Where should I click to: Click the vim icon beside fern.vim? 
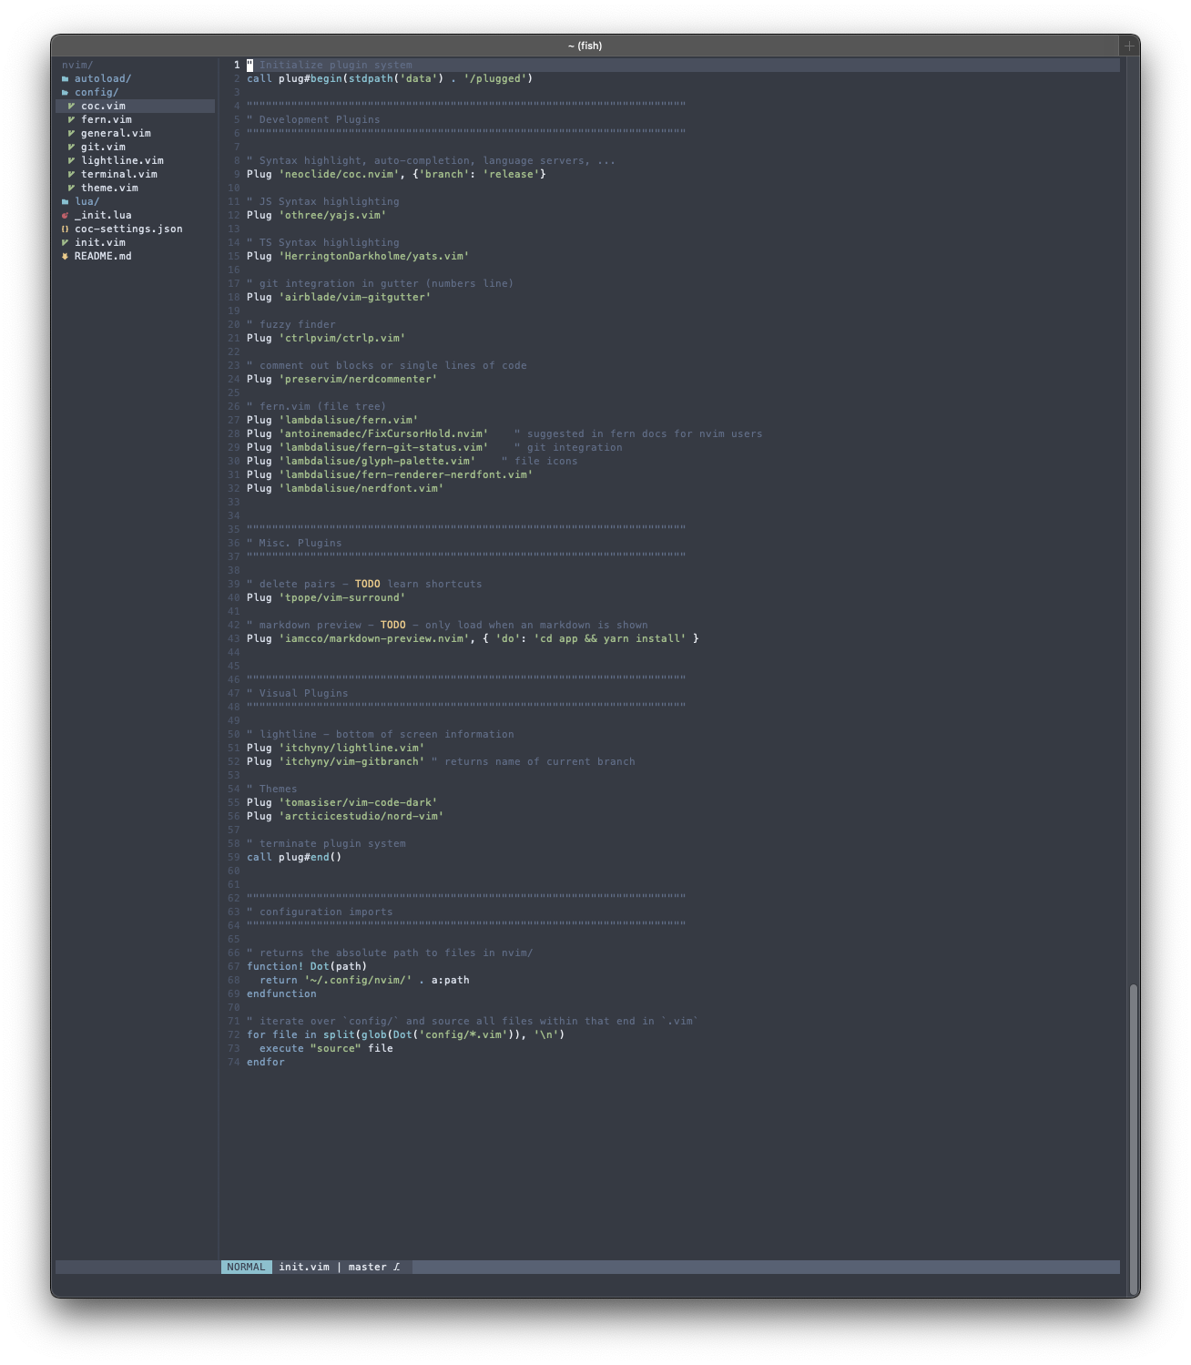(71, 119)
